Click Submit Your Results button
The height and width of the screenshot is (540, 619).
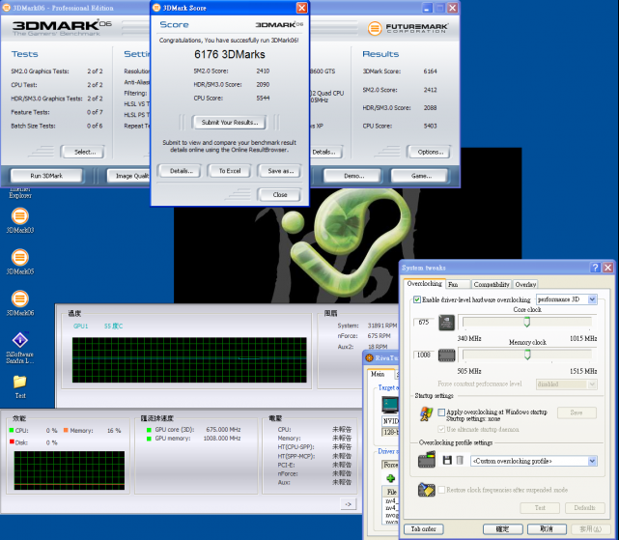(230, 123)
